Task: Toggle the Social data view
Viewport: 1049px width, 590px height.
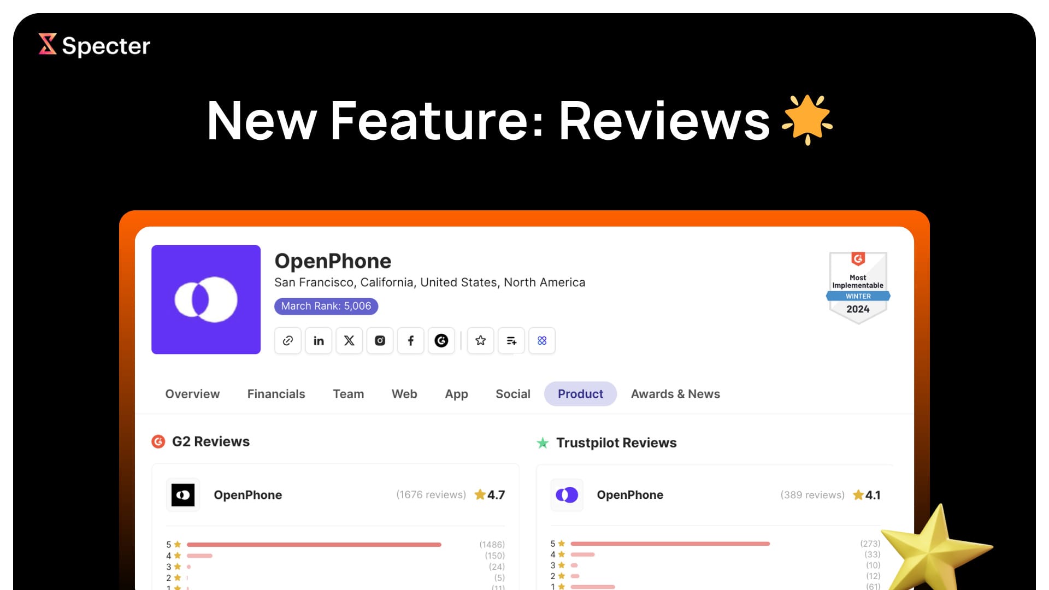Action: pyautogui.click(x=513, y=393)
